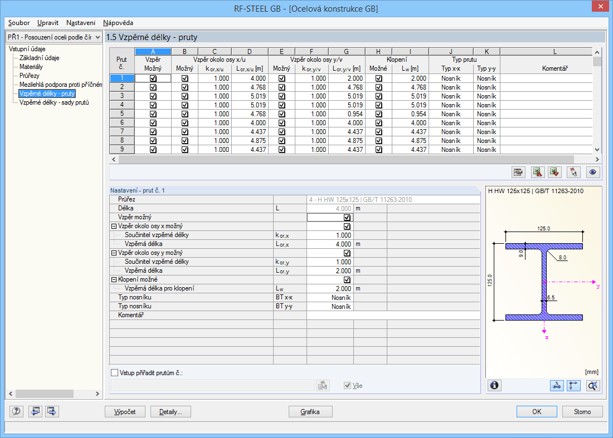Toggle Vzpěr možný checkbox in settings
The height and width of the screenshot is (438, 613).
[x=347, y=218]
